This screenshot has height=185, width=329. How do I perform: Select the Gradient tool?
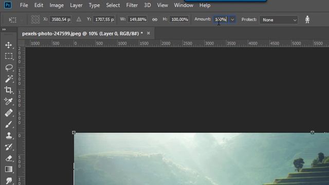click(x=9, y=169)
